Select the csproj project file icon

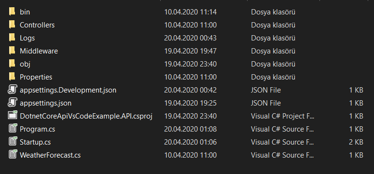(x=13, y=116)
